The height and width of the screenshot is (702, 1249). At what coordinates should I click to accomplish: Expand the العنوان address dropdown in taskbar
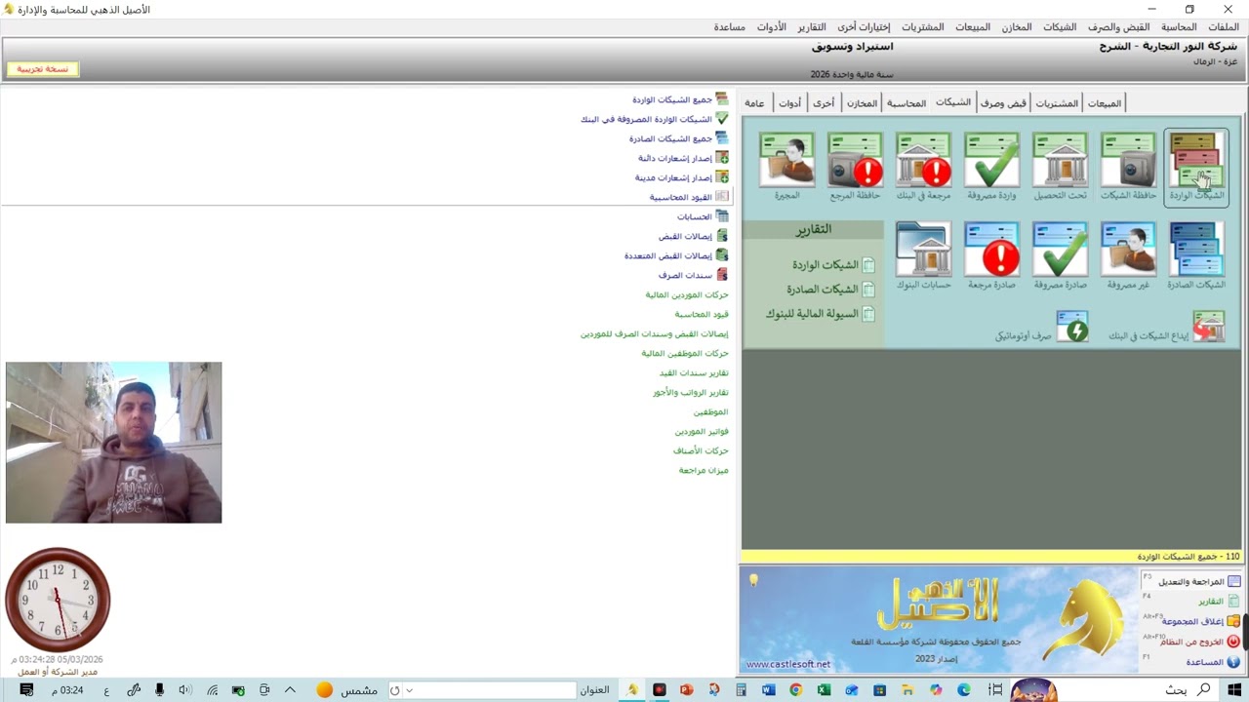(409, 690)
